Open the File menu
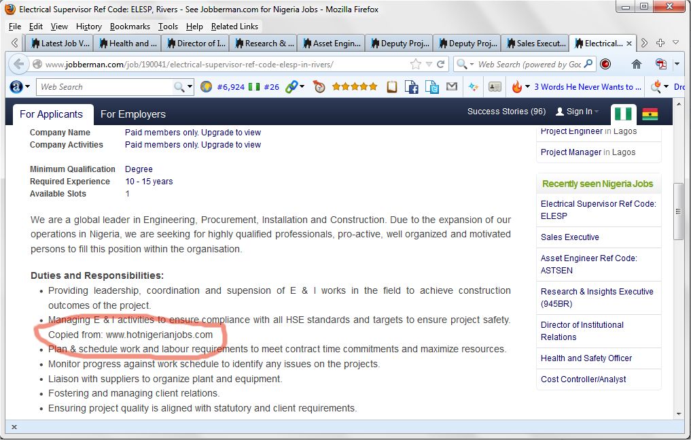 click(x=14, y=27)
